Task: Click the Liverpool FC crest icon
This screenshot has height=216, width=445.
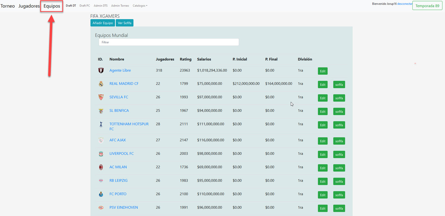Action: 101,154
